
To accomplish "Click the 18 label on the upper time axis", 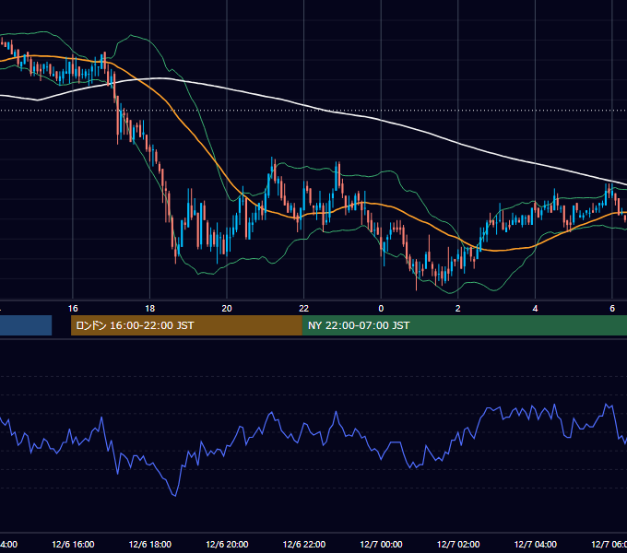I will click(150, 309).
